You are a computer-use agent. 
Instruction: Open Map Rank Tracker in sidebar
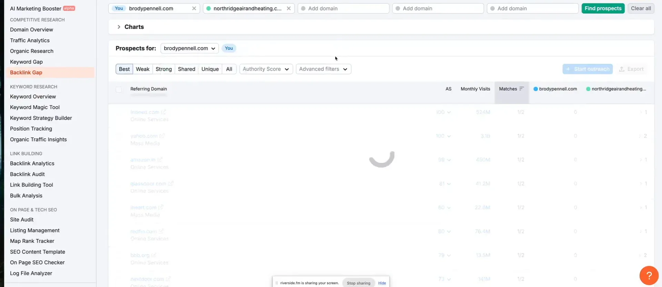32,241
